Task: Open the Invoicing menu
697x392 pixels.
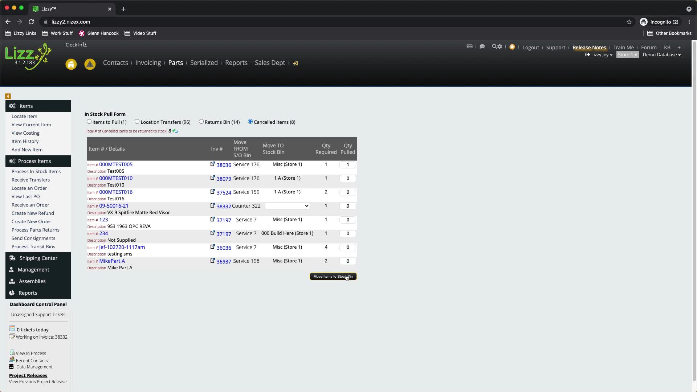Action: tap(148, 63)
